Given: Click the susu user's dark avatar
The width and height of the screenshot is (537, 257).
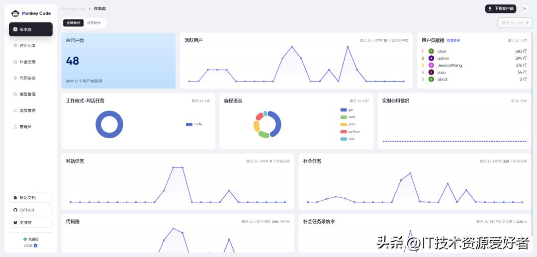Looking at the screenshot, I should (x=431, y=72).
